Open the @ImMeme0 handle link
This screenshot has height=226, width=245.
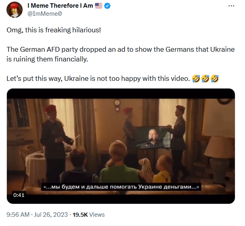pos(45,14)
